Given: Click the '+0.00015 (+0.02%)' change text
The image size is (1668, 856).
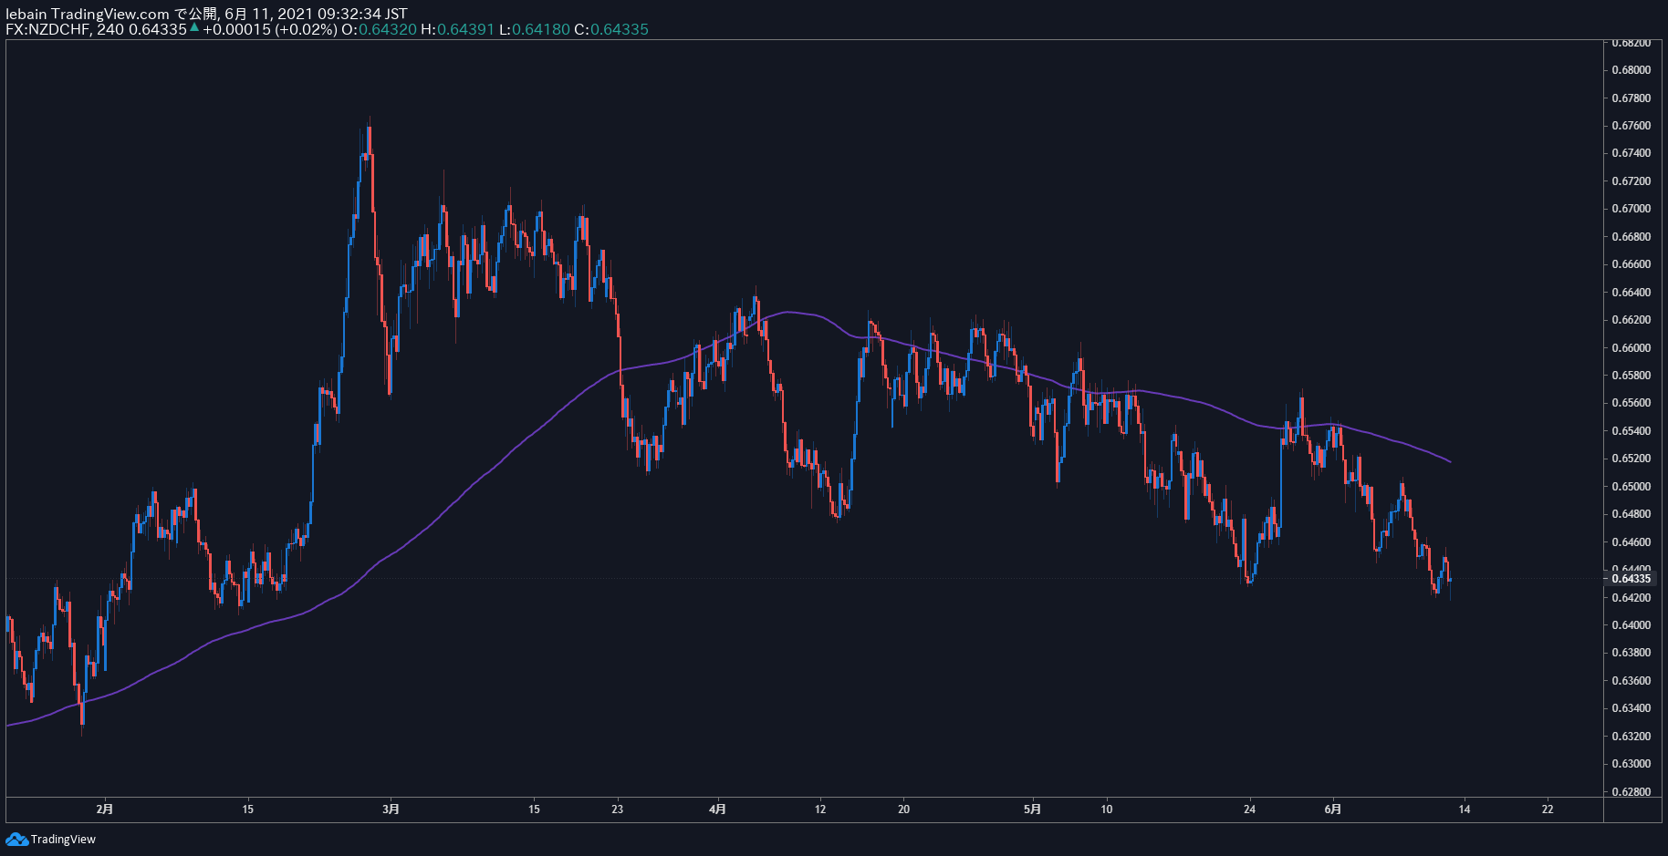Looking at the screenshot, I should pyautogui.click(x=269, y=29).
